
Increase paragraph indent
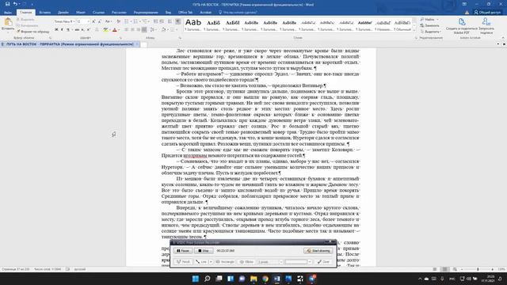coord(162,21)
